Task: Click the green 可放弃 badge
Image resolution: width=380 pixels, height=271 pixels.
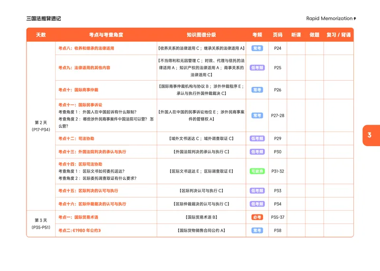Action: [x=257, y=171]
